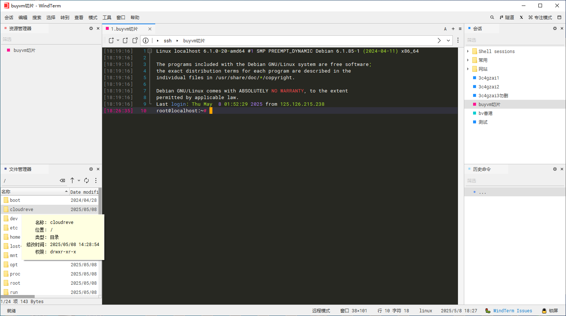
Task: Click the X server icon in the top toolbar
Action: point(521,17)
